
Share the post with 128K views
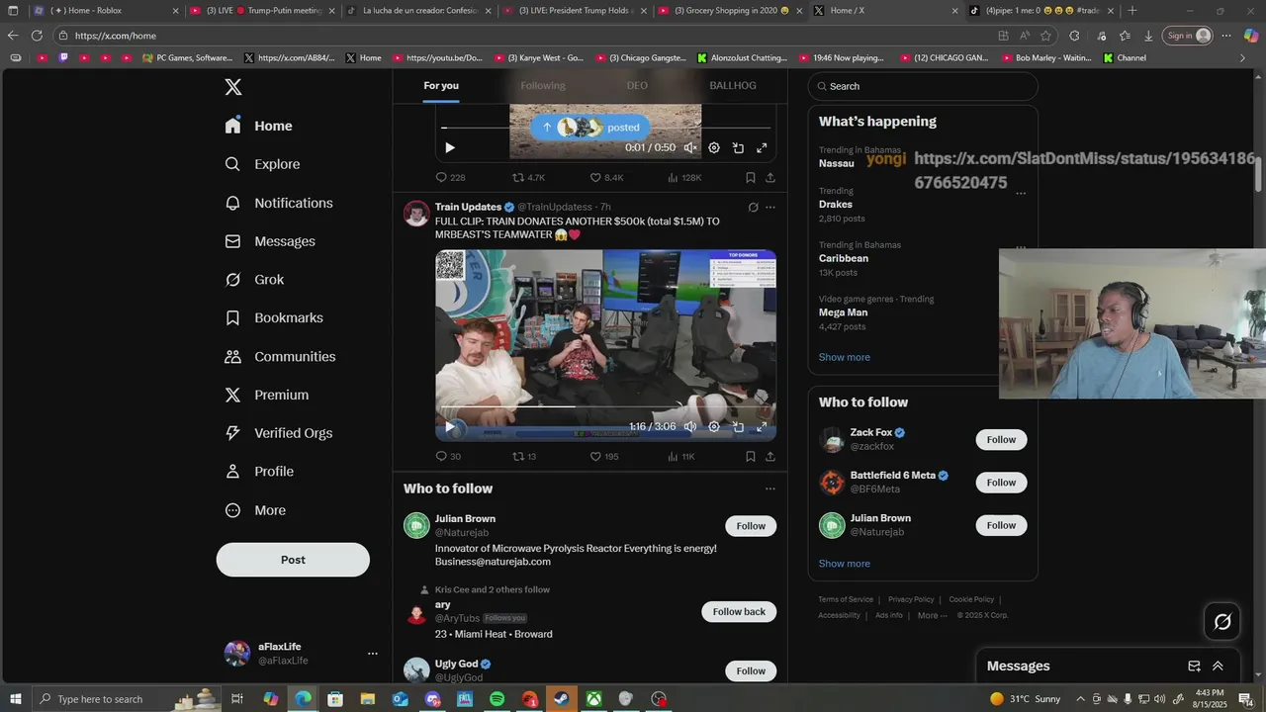coord(770,178)
